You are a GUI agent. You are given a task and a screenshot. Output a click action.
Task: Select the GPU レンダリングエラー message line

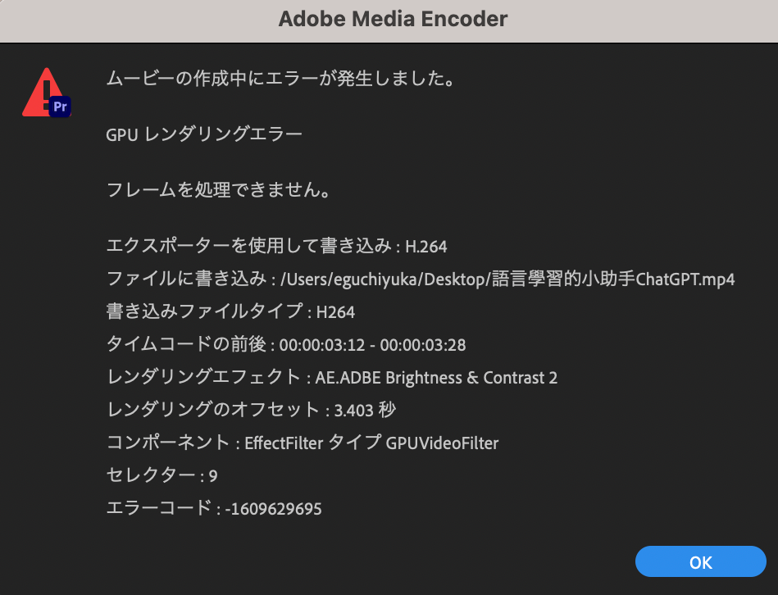click(x=203, y=132)
